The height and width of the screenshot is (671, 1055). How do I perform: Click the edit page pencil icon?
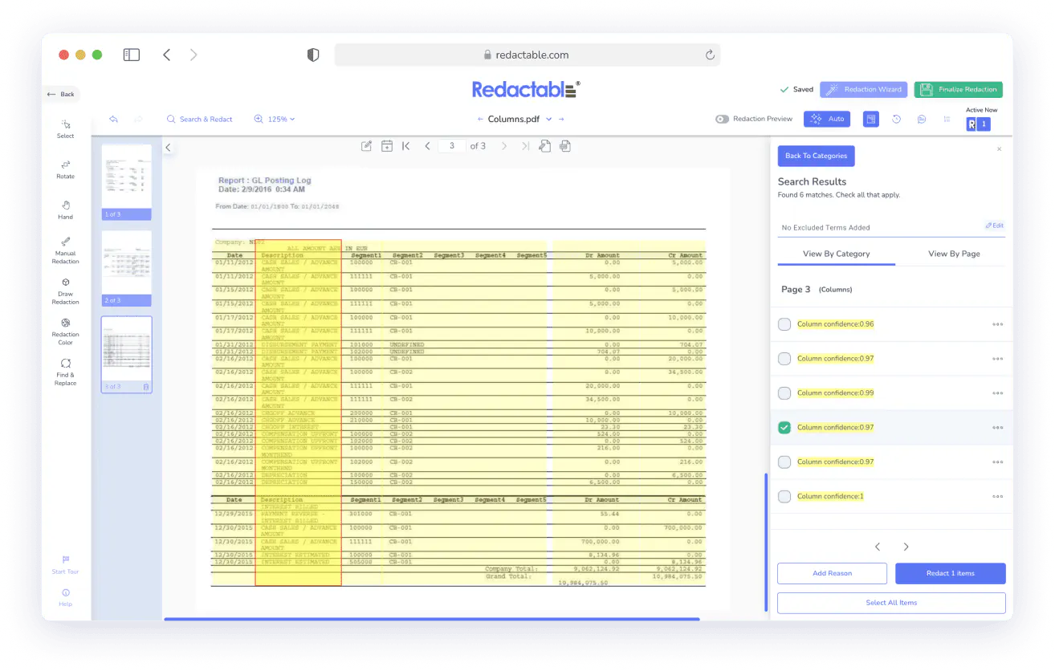click(367, 146)
